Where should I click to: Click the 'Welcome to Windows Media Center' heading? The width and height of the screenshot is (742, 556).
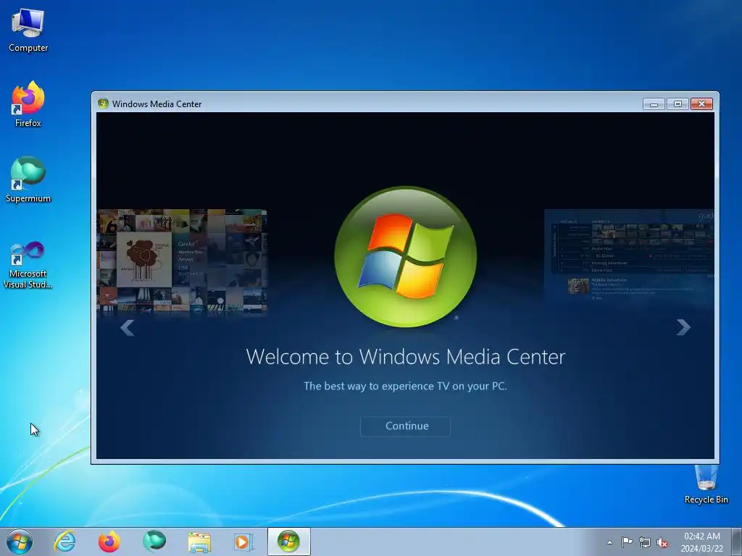406,356
